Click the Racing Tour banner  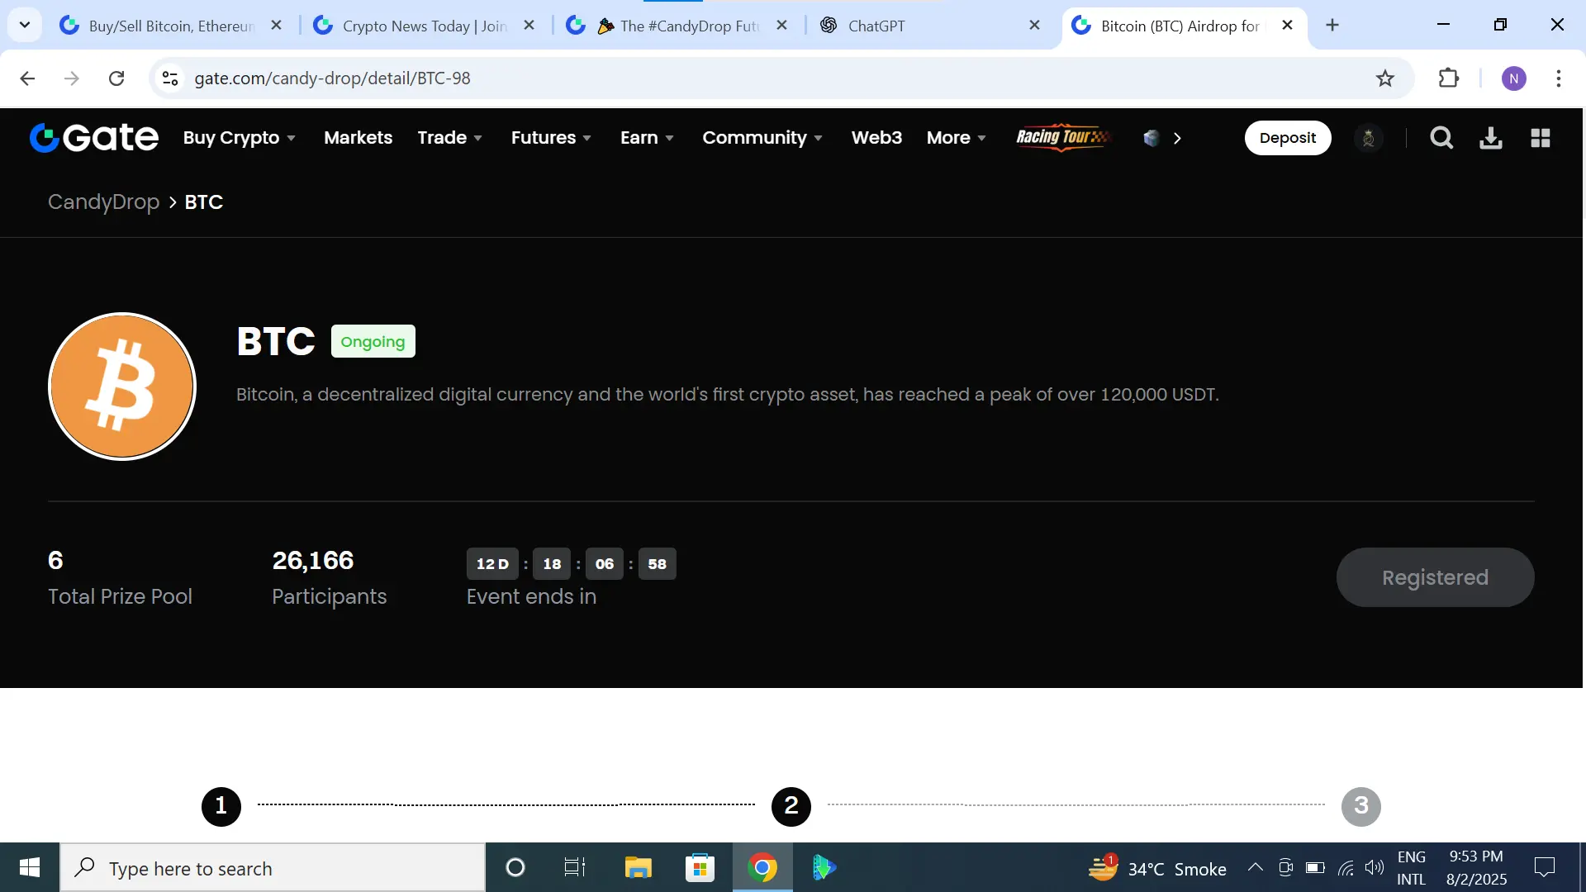1063,138
